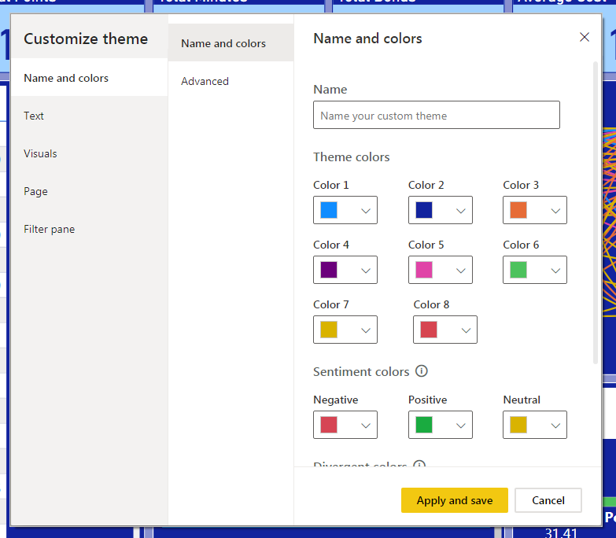Expand the Negative sentiment color dropdown arrow

pos(366,426)
